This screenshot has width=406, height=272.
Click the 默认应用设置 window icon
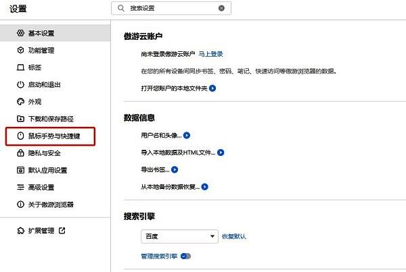point(20,170)
